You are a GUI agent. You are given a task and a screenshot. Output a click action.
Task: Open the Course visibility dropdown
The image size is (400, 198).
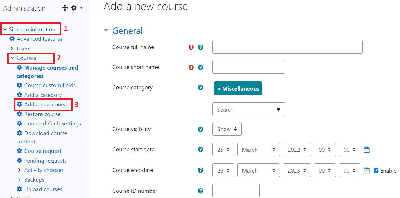tap(227, 129)
